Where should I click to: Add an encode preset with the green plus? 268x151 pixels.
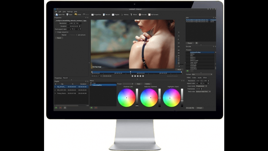point(188,71)
